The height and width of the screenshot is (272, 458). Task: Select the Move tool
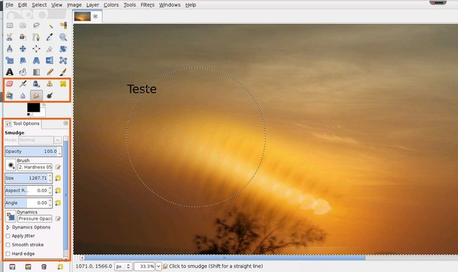click(x=23, y=49)
